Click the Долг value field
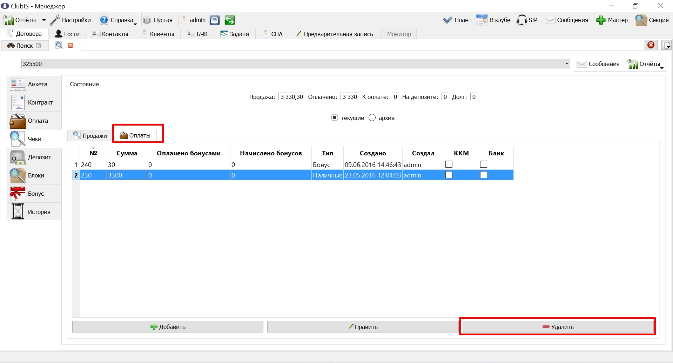 [473, 97]
